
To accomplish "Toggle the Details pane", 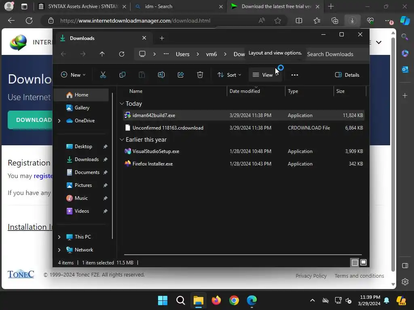I will tap(347, 75).
